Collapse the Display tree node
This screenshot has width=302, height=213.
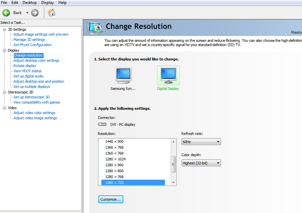pyautogui.click(x=5, y=50)
